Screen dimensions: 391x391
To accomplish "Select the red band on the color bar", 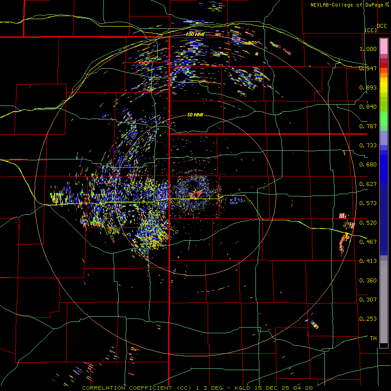I will point(384,65).
